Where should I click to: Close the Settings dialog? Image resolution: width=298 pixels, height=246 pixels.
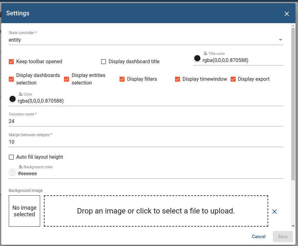(287, 13)
